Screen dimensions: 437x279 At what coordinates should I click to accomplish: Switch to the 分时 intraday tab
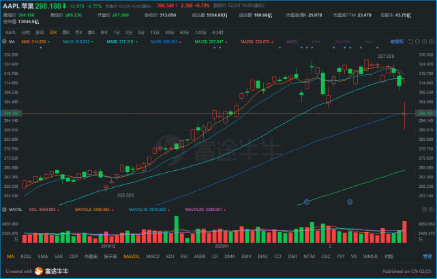click(x=26, y=33)
